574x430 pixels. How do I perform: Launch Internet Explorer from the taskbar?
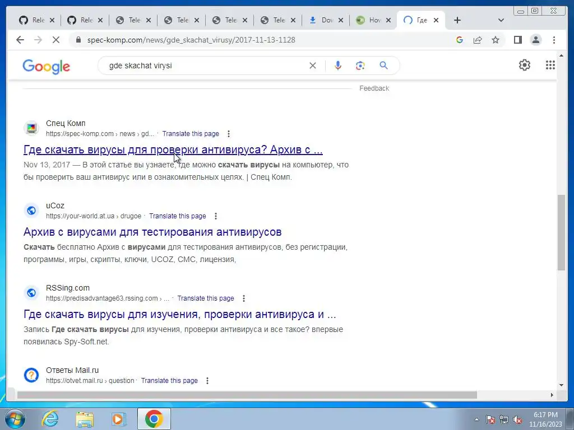(x=50, y=419)
